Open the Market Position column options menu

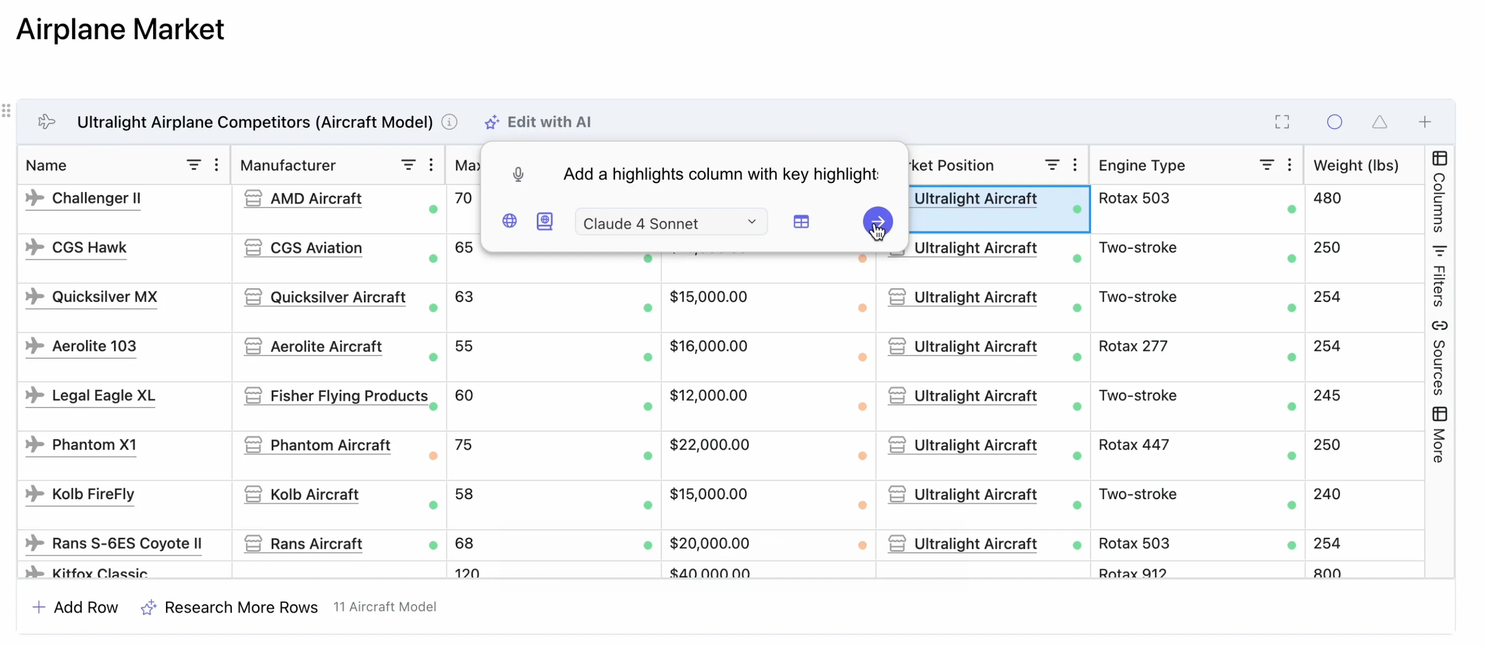click(1075, 165)
